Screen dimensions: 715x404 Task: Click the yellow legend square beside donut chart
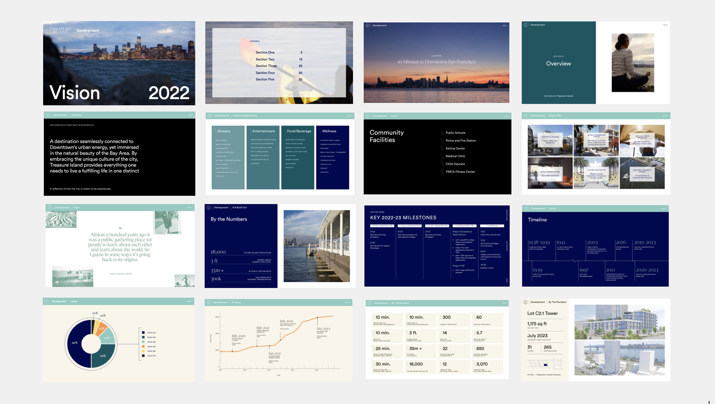[x=143, y=351]
